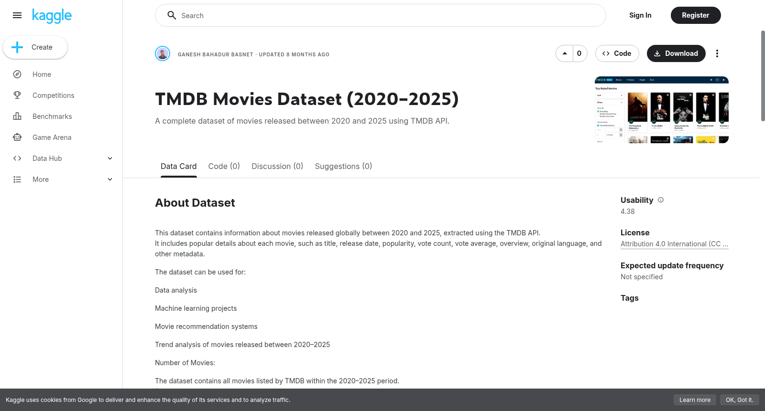The width and height of the screenshot is (765, 411).
Task: Click the Data Hub code icon
Action: coord(17,158)
